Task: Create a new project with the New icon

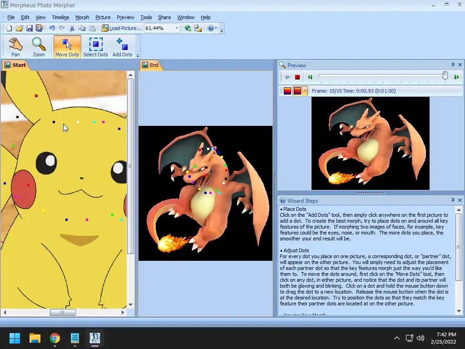Action: pos(9,28)
